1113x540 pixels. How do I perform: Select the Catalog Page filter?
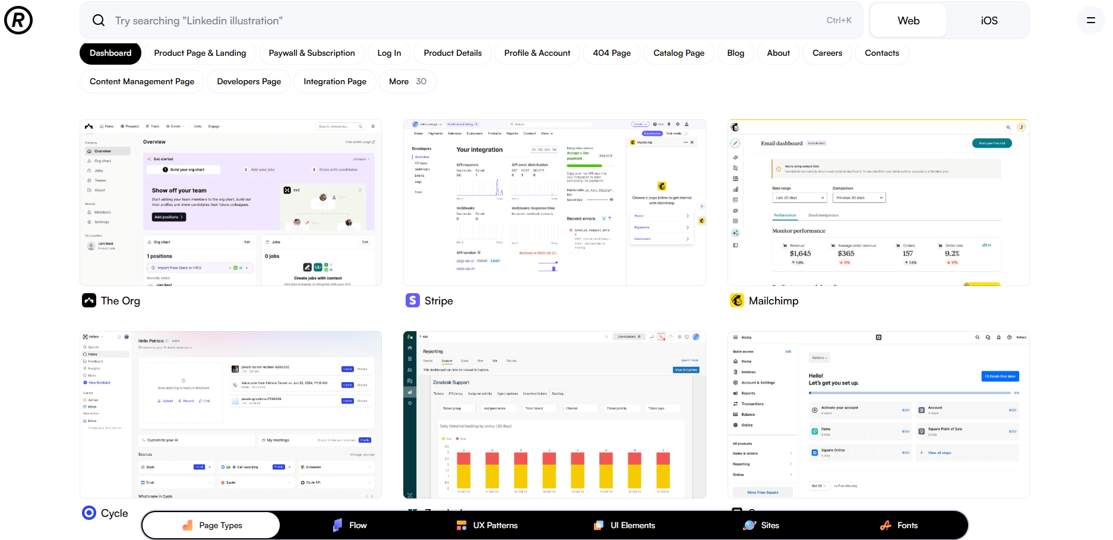679,53
